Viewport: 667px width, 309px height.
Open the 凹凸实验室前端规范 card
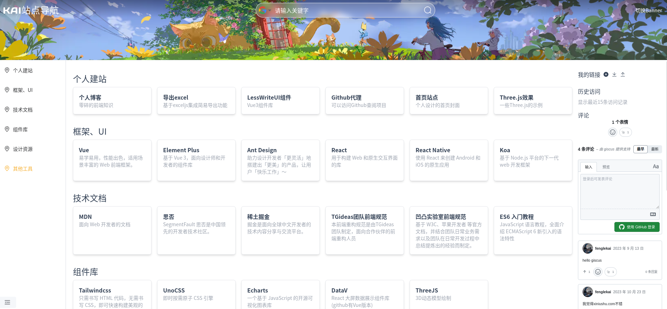point(449,230)
